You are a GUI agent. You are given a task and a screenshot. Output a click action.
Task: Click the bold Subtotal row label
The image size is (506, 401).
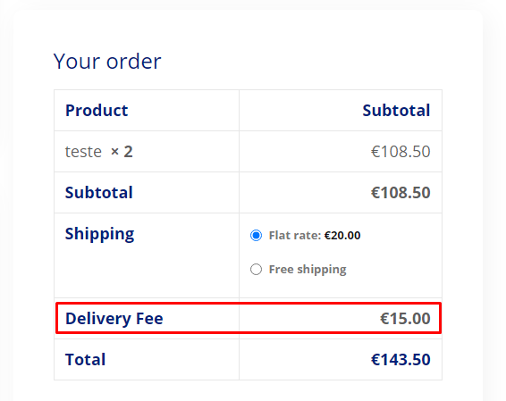point(98,192)
